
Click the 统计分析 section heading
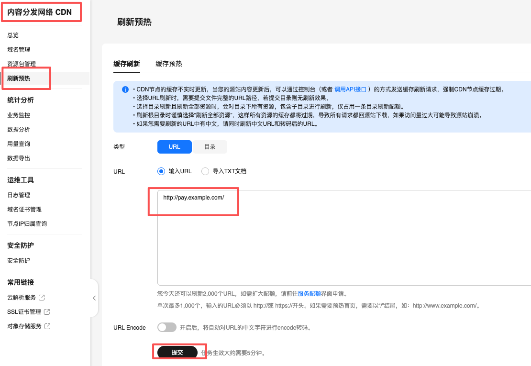click(20, 100)
